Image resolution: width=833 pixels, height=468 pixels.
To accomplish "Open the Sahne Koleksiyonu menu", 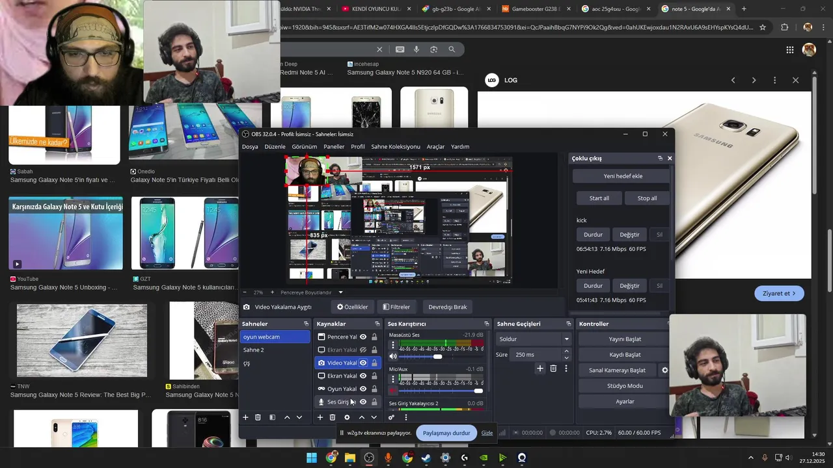I will 396,146.
